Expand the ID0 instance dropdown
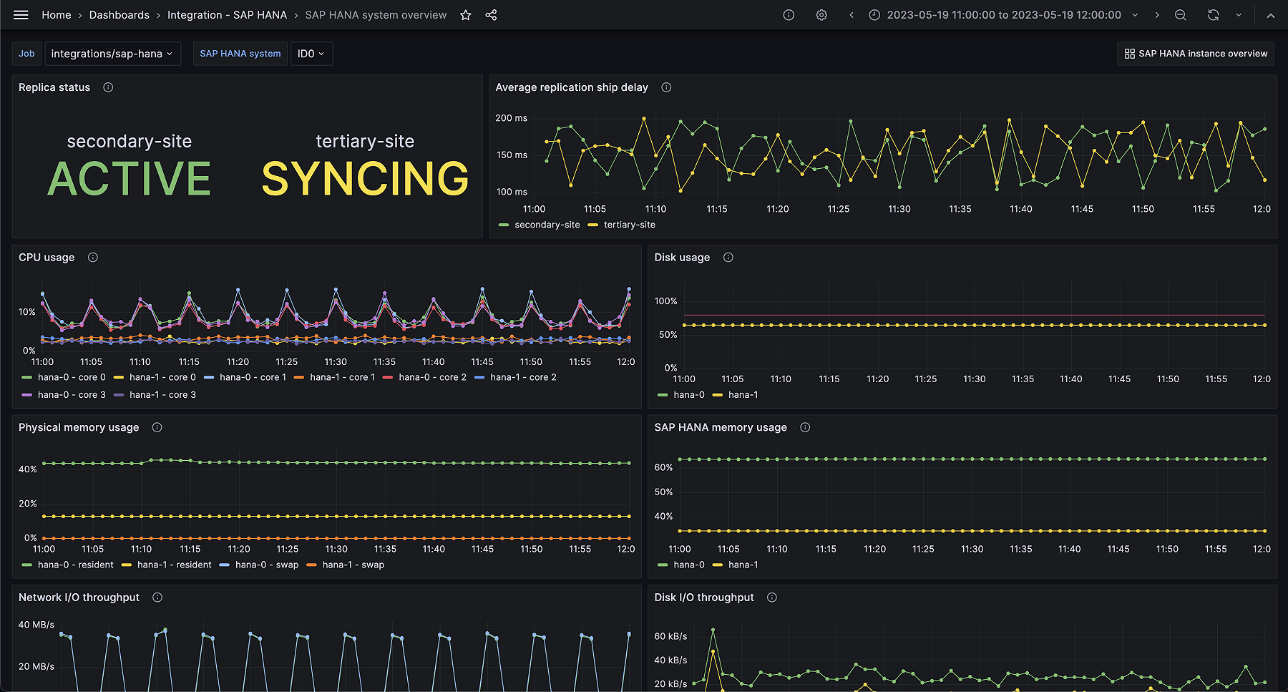The width and height of the screenshot is (1288, 692). pos(311,53)
